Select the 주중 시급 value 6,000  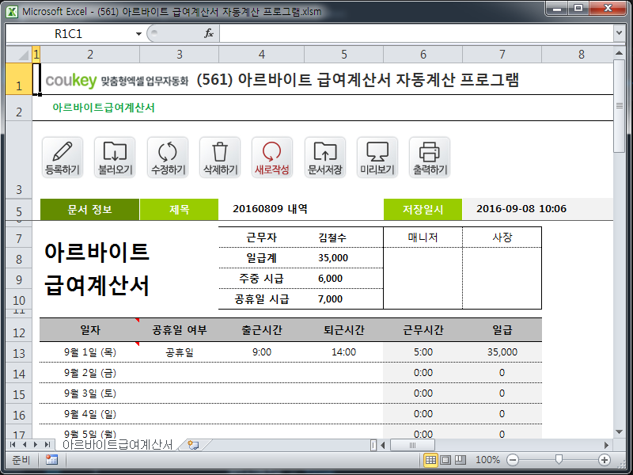pos(330,279)
